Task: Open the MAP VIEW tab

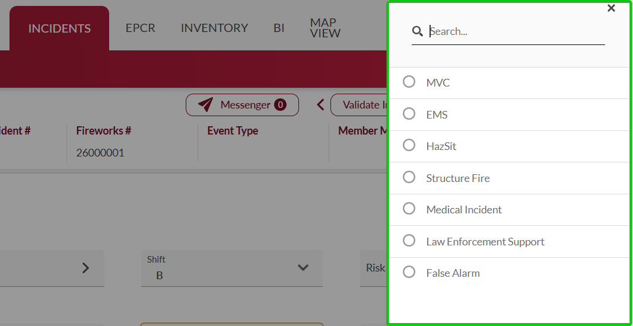Action: [x=325, y=28]
